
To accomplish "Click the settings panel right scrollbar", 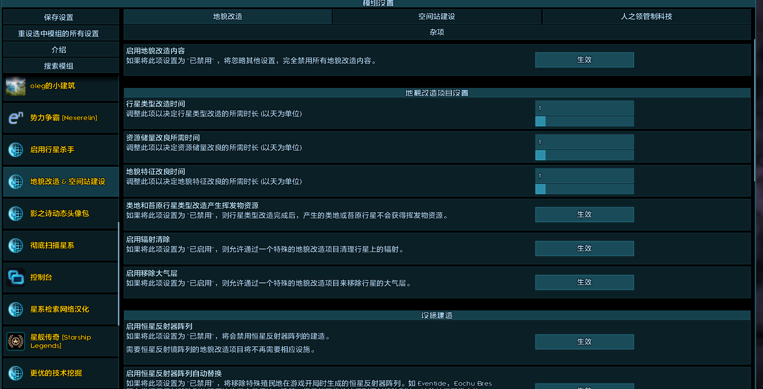I will point(755,111).
